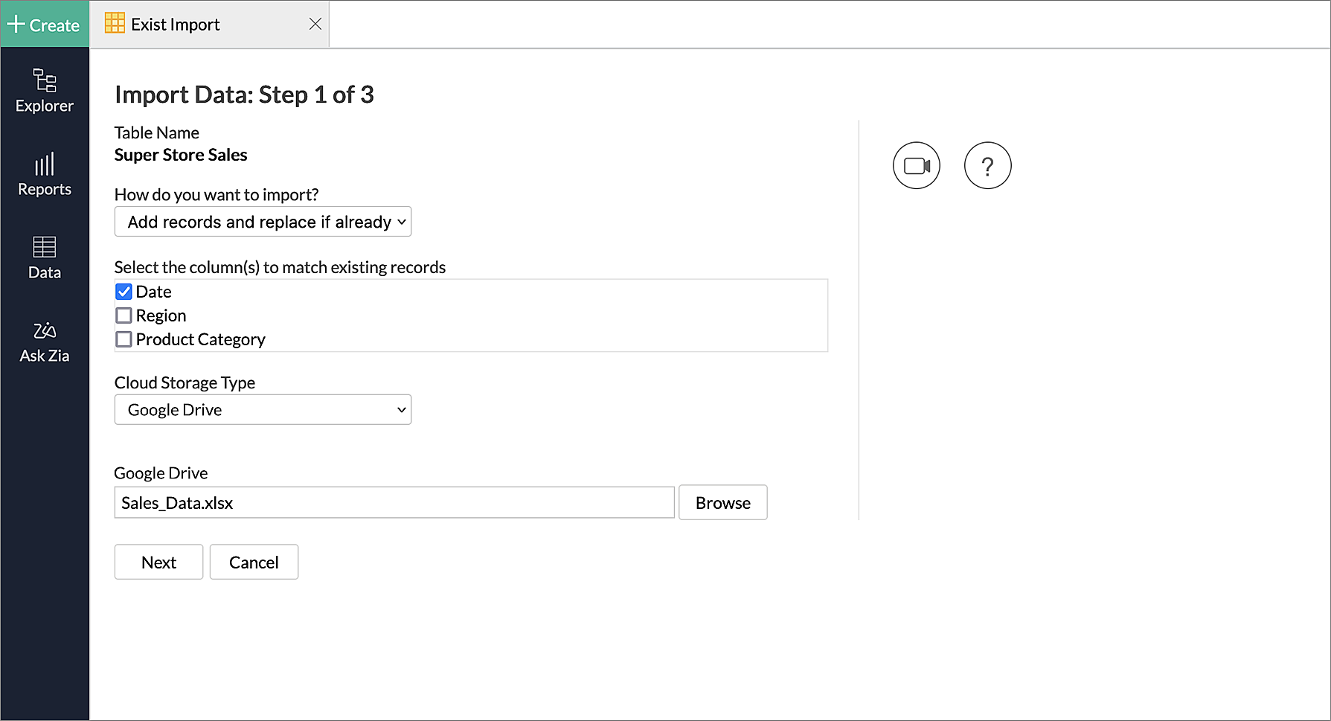Play the video tutorial camera icon

916,165
